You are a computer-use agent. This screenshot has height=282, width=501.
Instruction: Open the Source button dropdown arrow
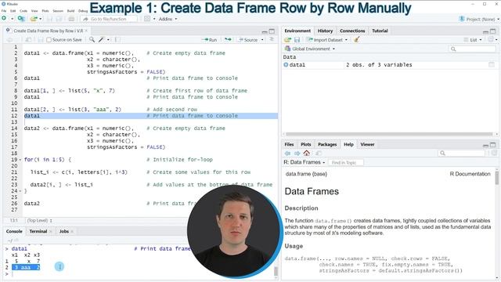[262, 40]
